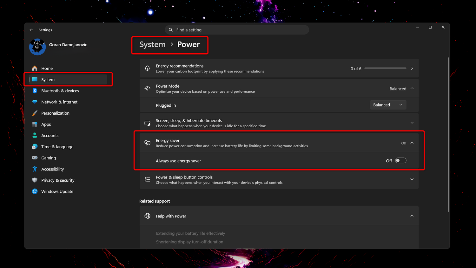The width and height of the screenshot is (476, 268).
Task: Click the Find a setting search field
Action: pyautogui.click(x=237, y=30)
